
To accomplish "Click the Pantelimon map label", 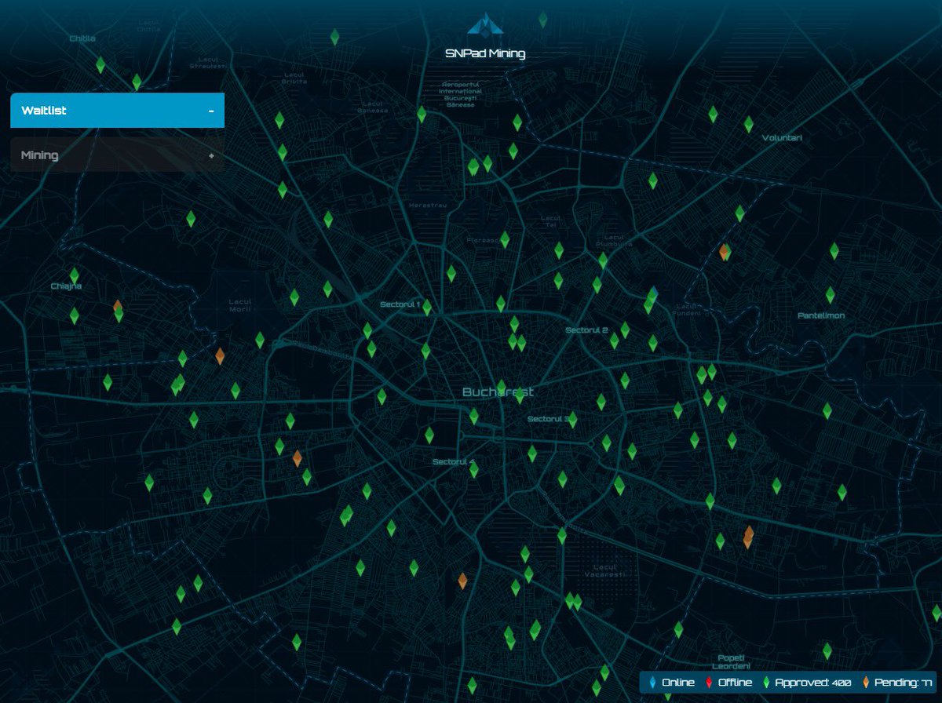I will point(820,315).
